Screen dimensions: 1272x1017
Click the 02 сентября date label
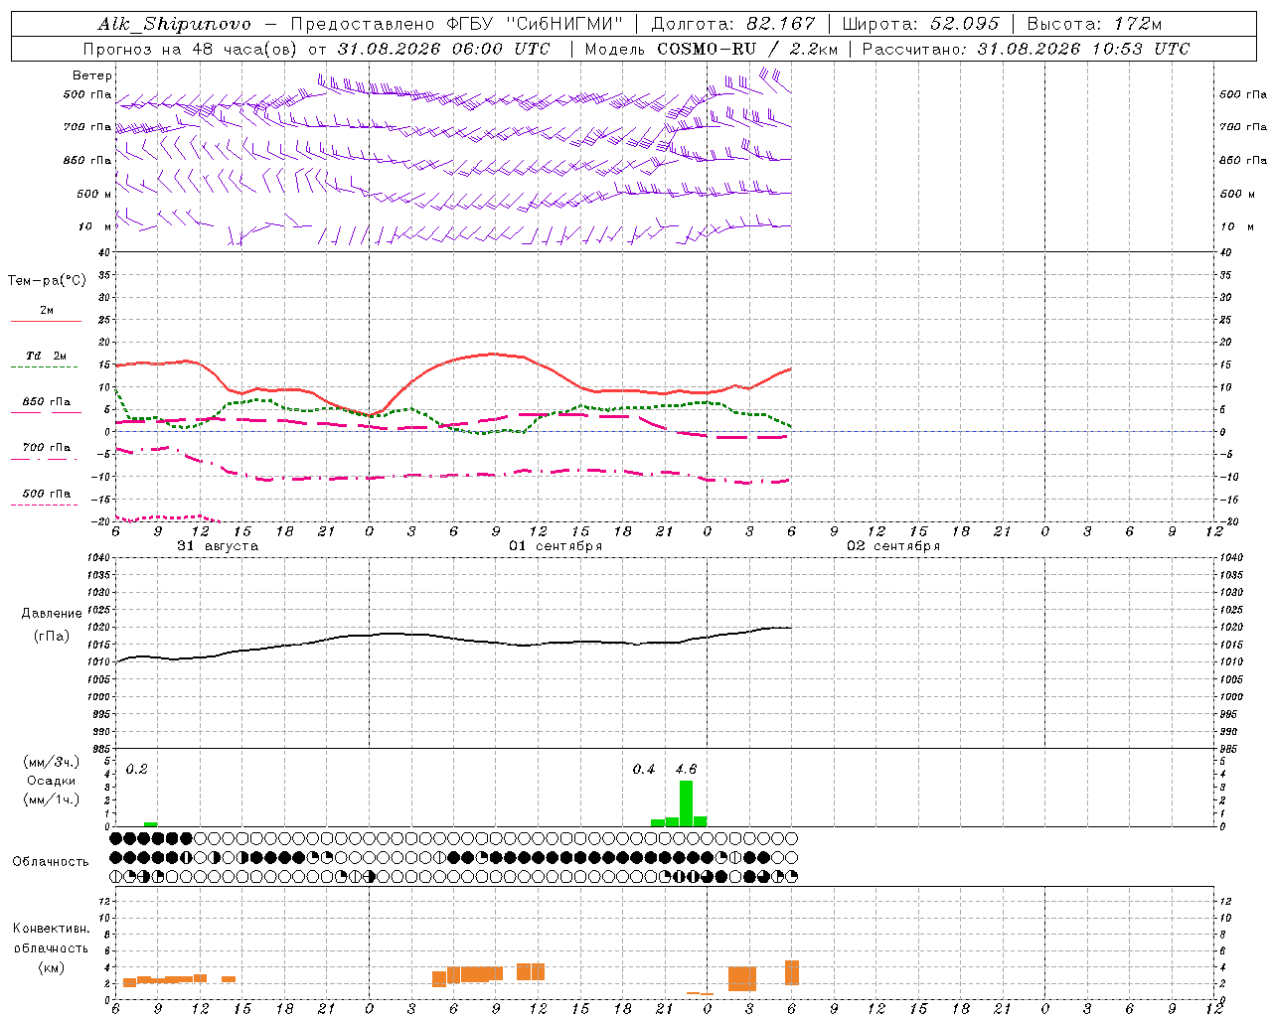(893, 546)
